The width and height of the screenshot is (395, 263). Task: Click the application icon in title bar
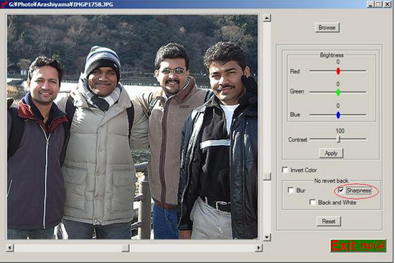(x=4, y=4)
